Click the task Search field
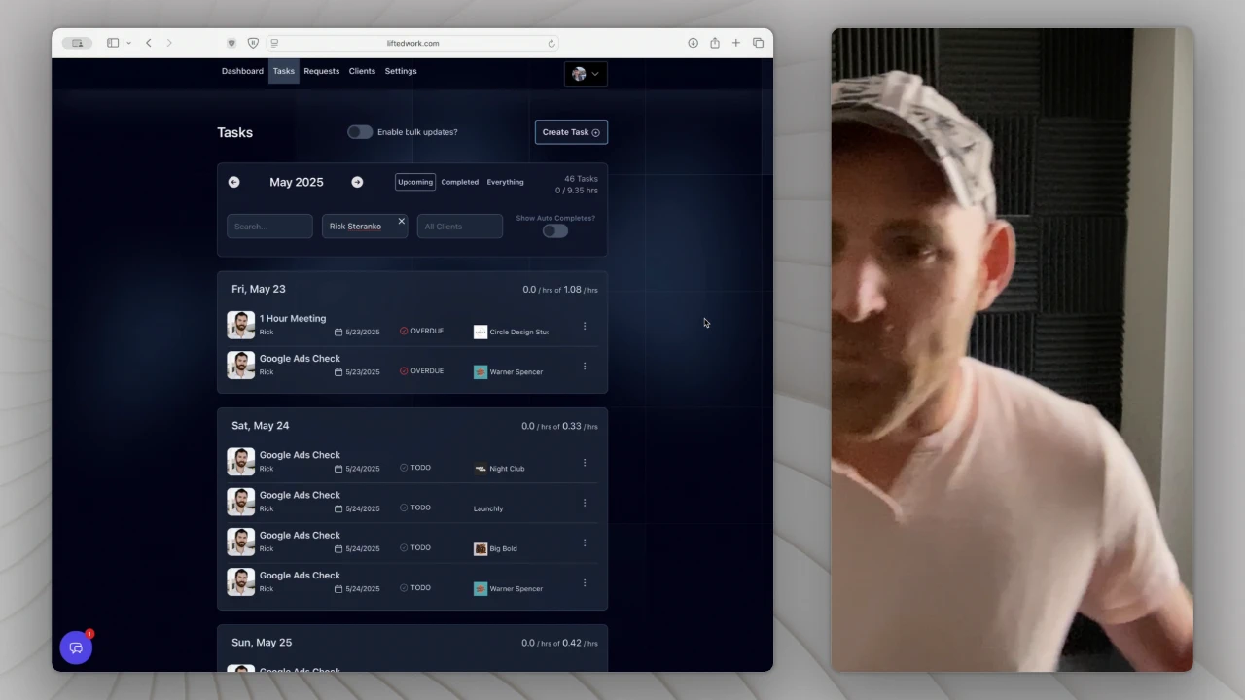The image size is (1245, 700). click(x=269, y=227)
